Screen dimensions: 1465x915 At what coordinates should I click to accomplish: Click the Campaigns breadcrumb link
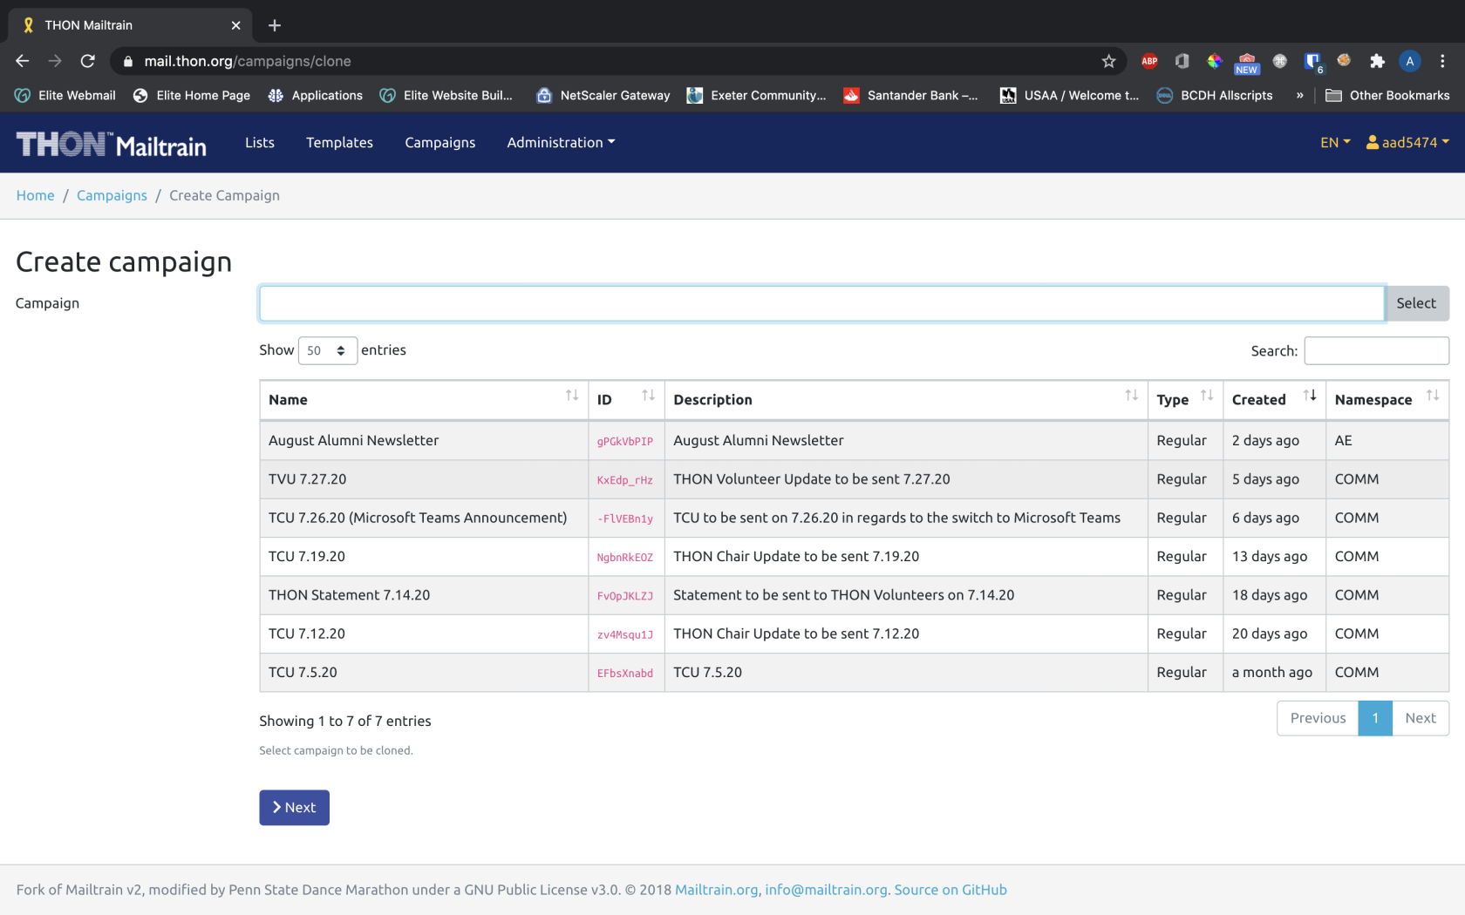click(112, 195)
